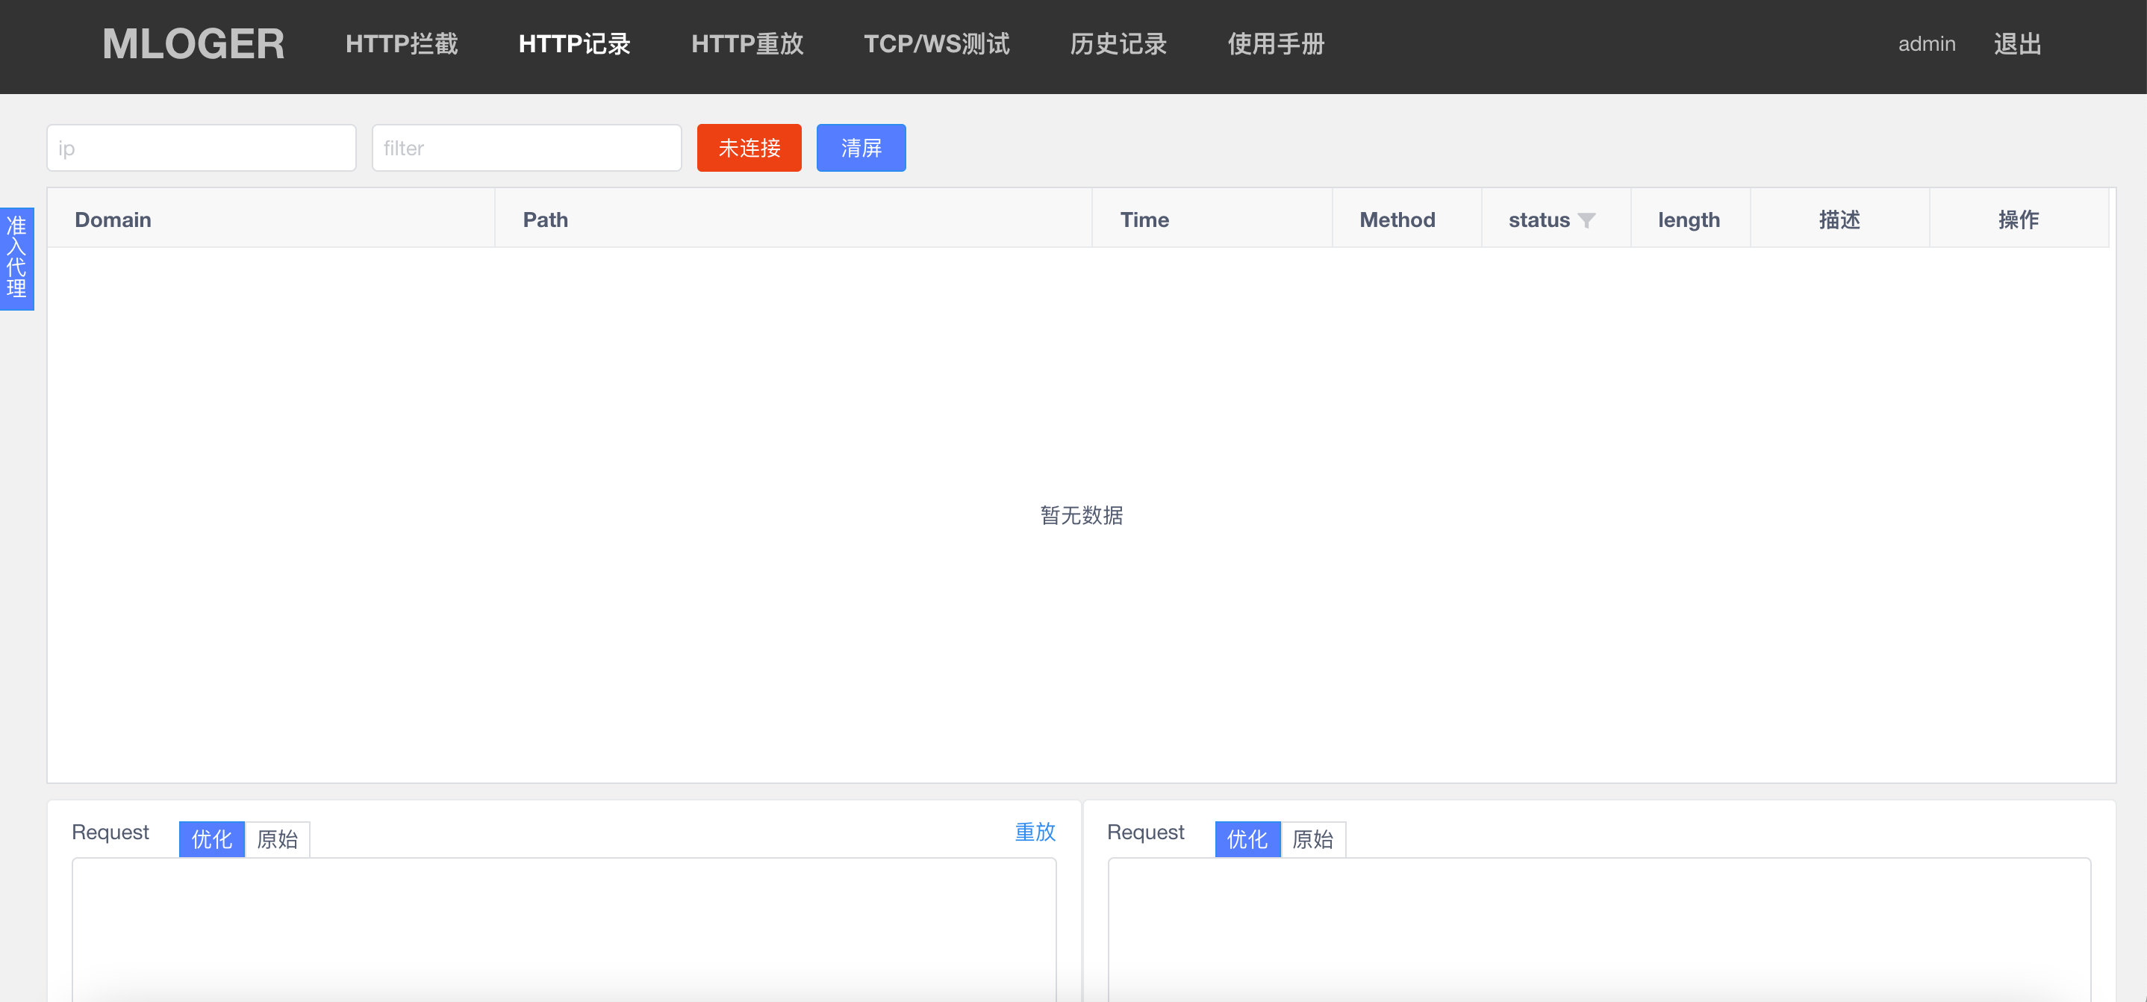The image size is (2147, 1002).
Task: Click the MLOGER logo
Action: click(x=193, y=44)
